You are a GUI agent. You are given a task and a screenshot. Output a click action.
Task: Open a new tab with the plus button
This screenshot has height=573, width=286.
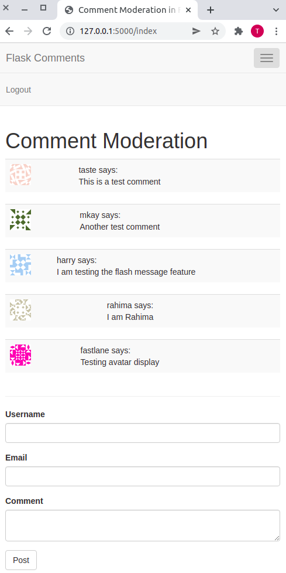[210, 10]
